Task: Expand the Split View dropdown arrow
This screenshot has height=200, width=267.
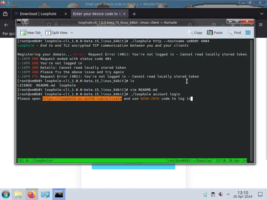Action: click(x=72, y=33)
